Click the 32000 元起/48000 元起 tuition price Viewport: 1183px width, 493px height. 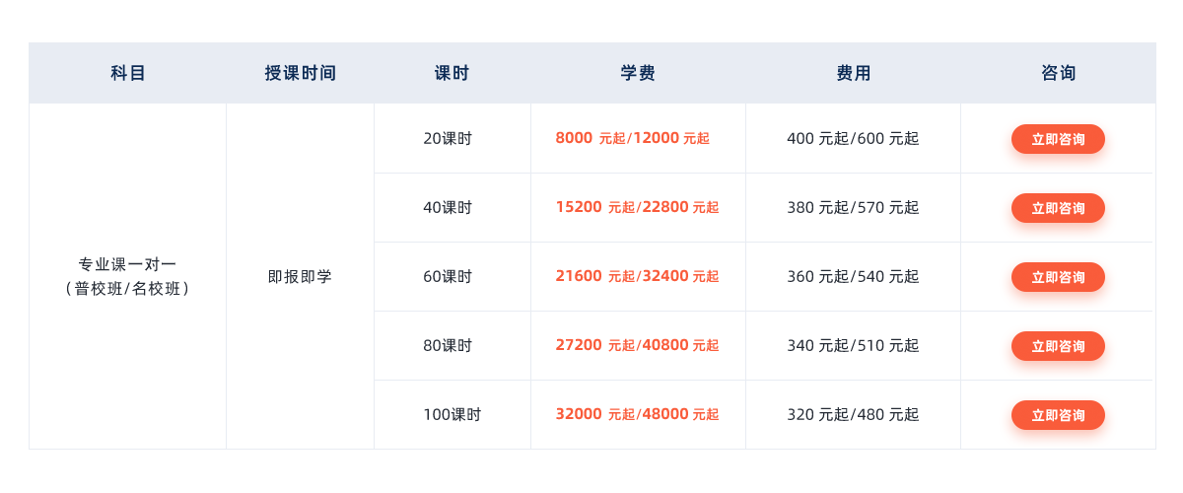click(638, 414)
